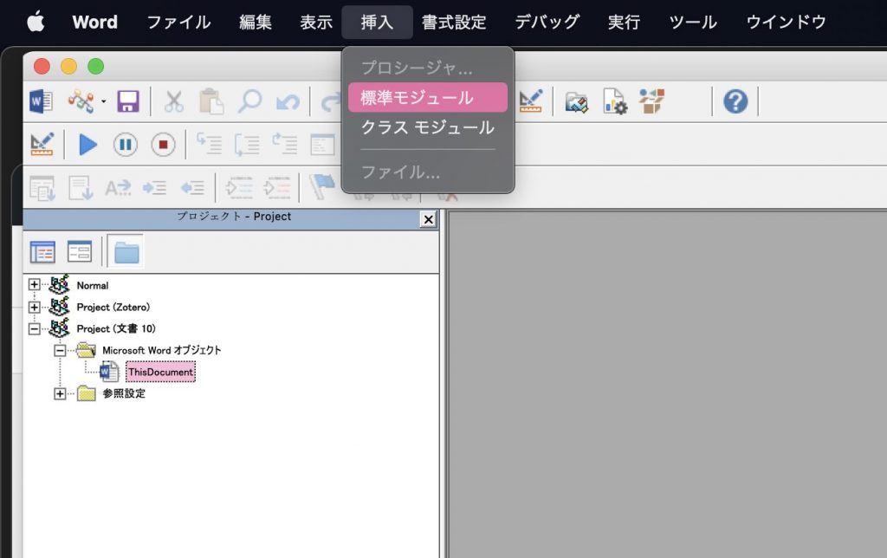Open the Help question mark icon
The height and width of the screenshot is (558, 887).
coord(735,101)
